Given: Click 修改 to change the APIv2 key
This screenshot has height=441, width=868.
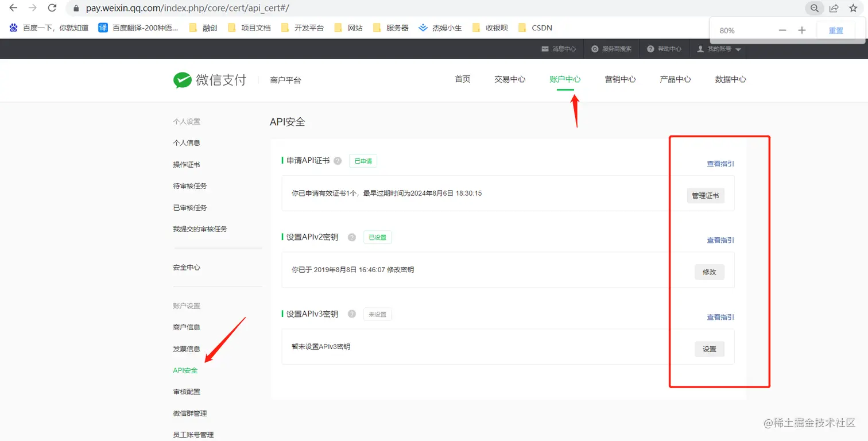Looking at the screenshot, I should 710,272.
